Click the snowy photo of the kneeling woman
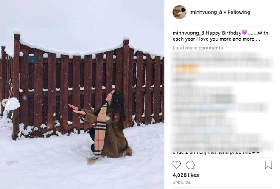The image size is (280, 189). tap(82, 94)
